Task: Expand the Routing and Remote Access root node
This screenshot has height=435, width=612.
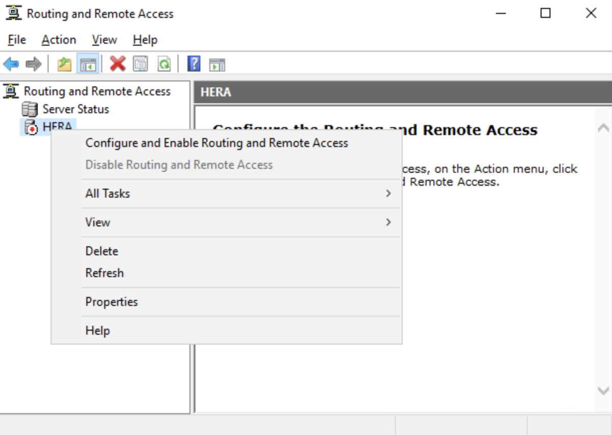Action: pyautogui.click(x=97, y=91)
